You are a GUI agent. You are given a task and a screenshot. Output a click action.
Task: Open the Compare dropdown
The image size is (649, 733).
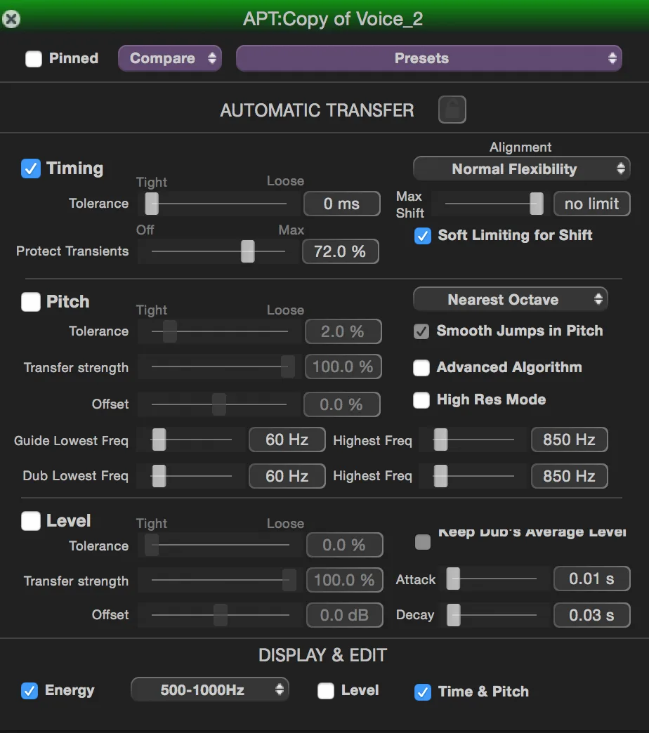pyautogui.click(x=169, y=59)
